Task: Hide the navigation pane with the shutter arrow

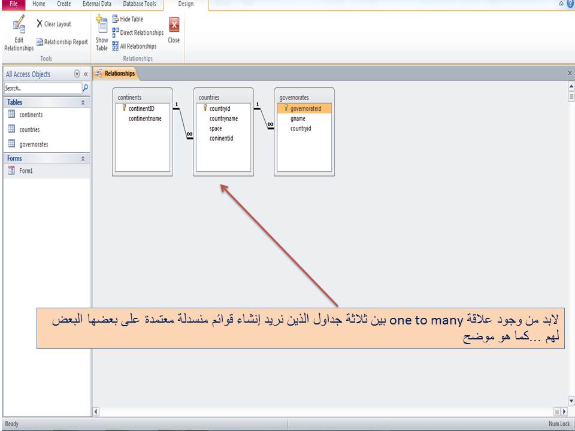Action: tap(84, 74)
